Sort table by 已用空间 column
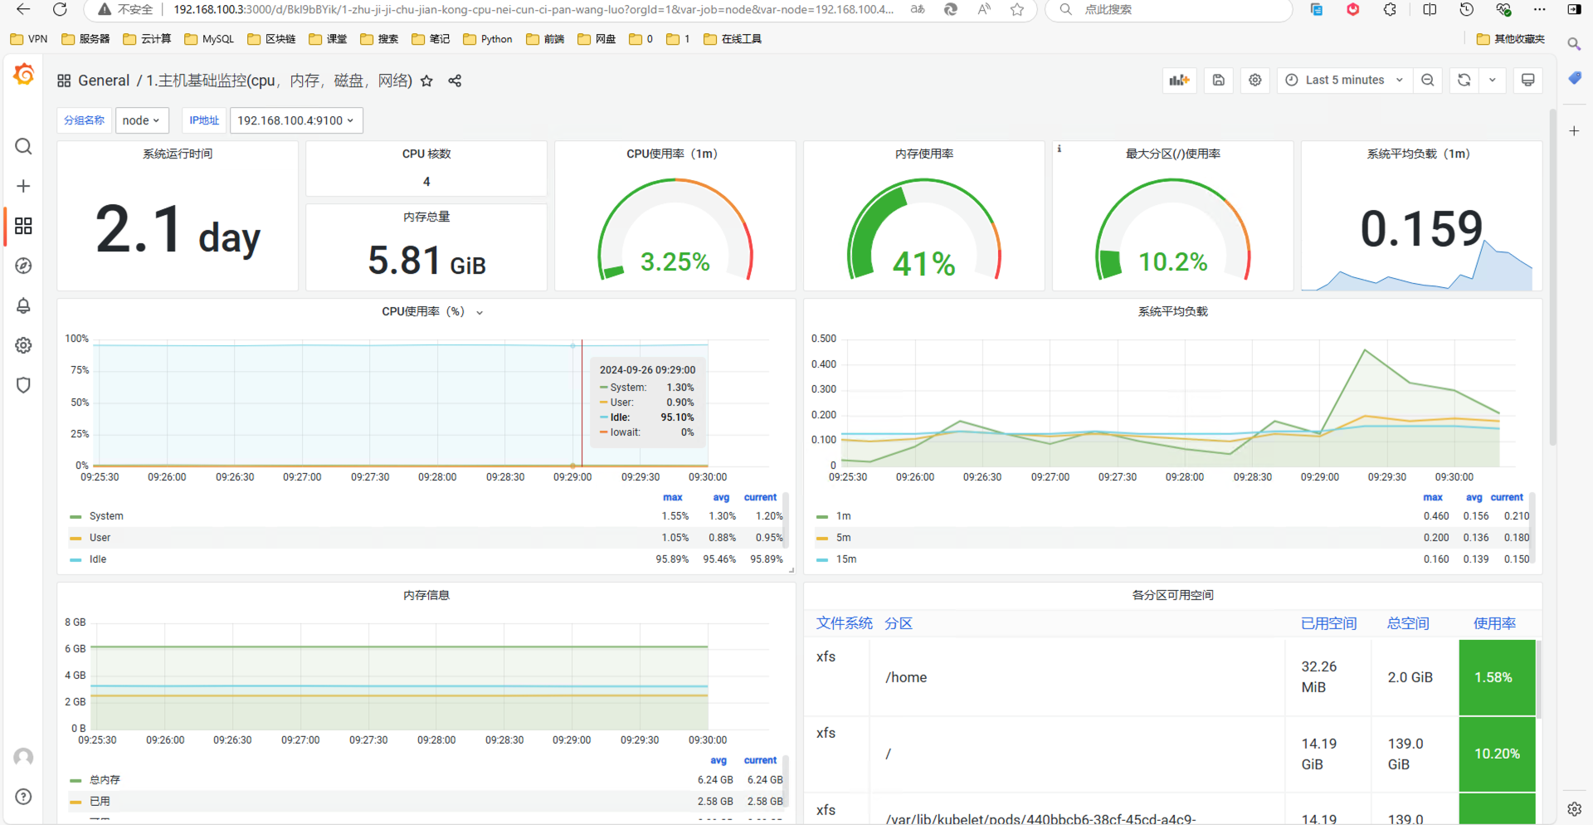Viewport: 1593px width, 825px height. click(x=1328, y=623)
